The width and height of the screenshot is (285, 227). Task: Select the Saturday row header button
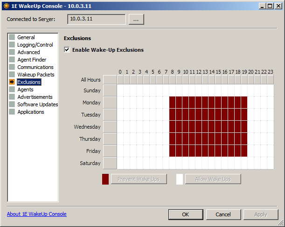click(x=110, y=163)
